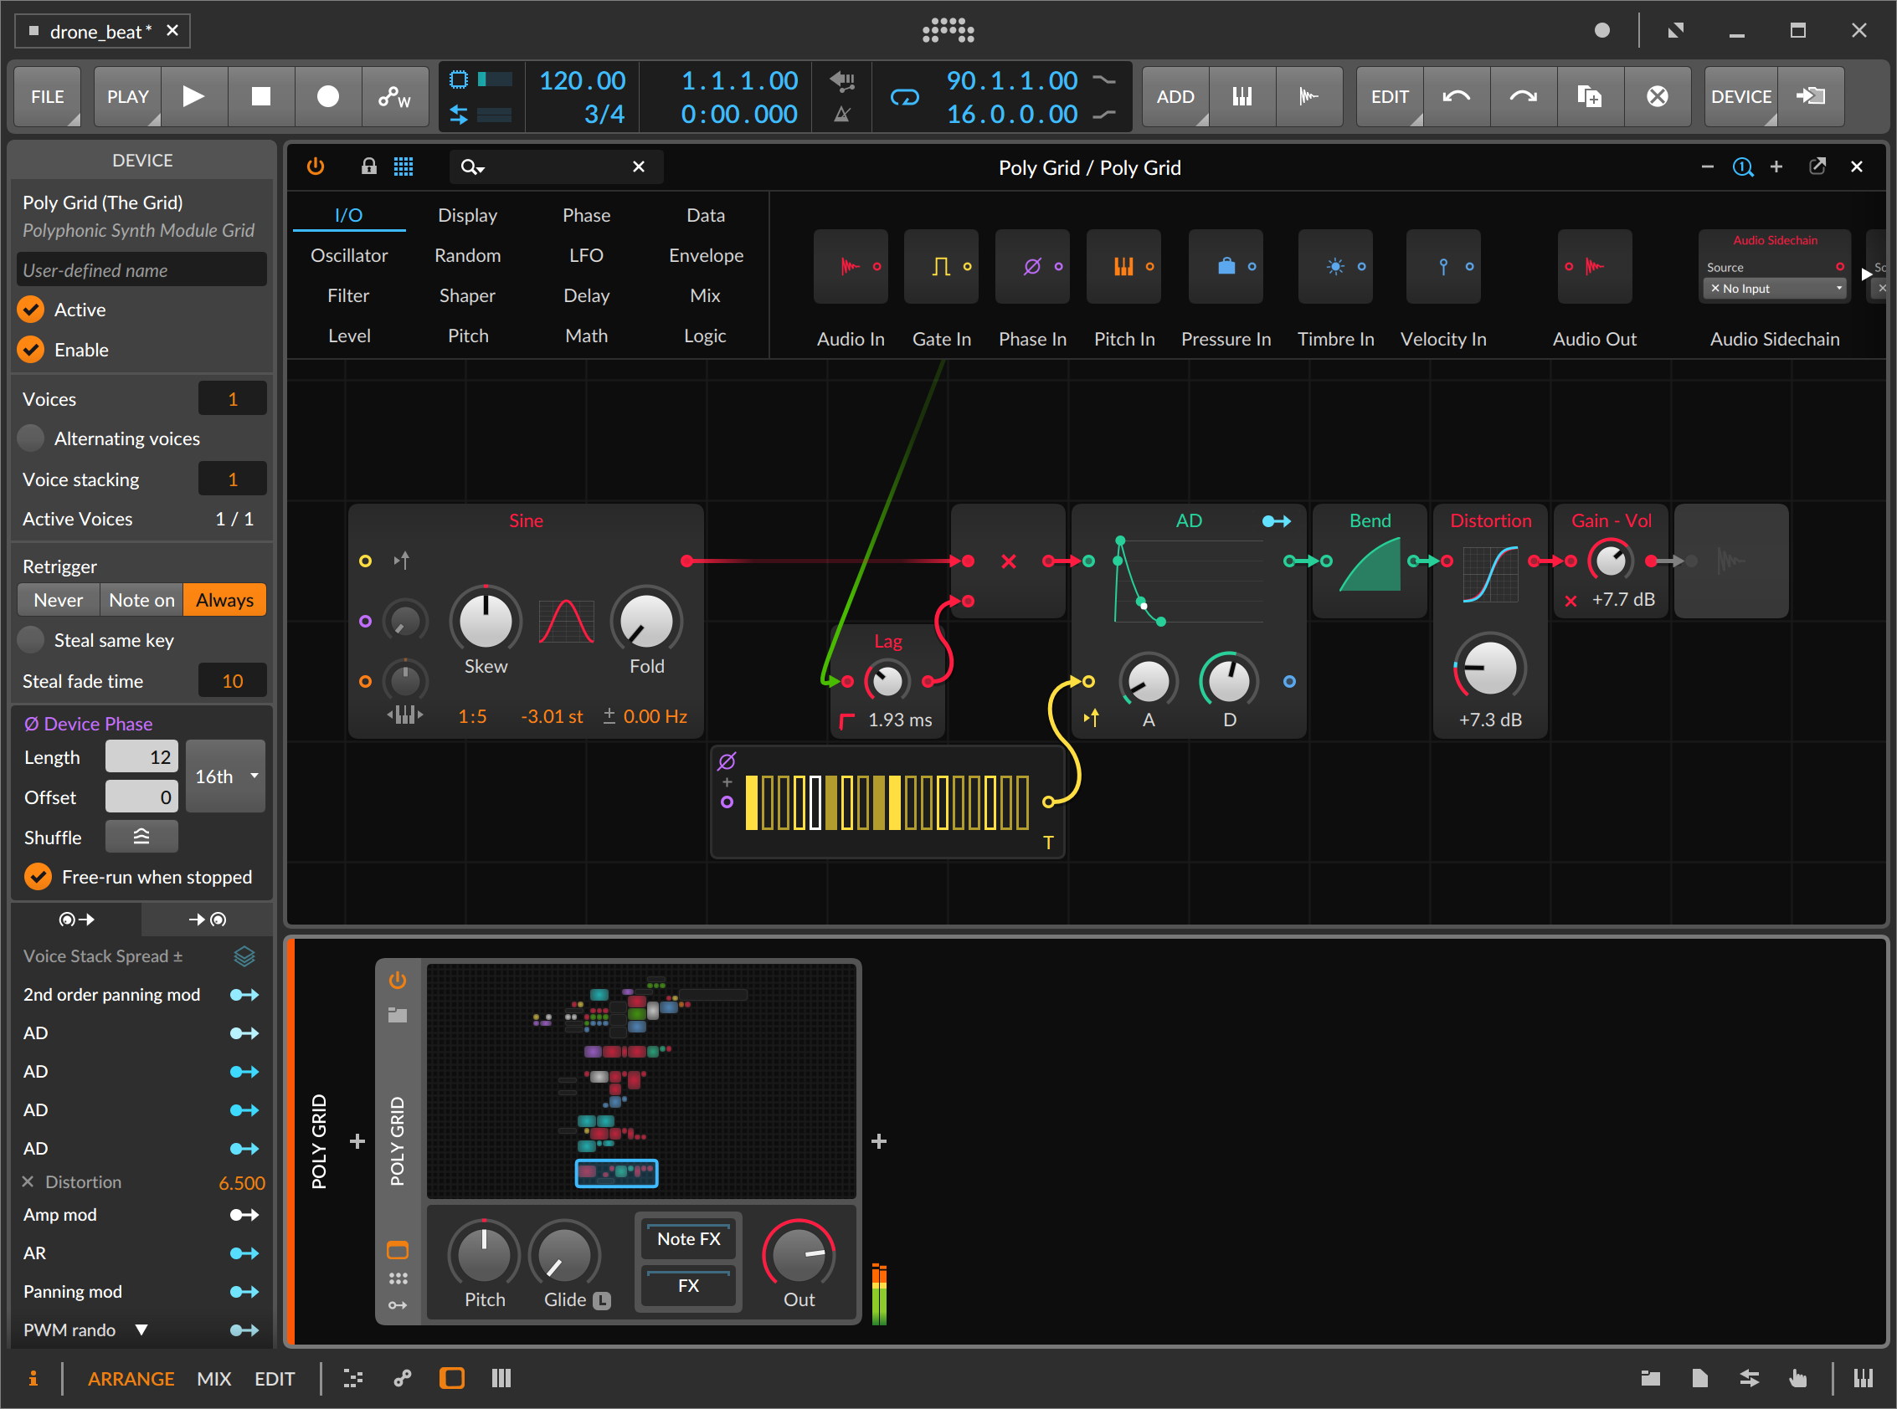Click the Skew knob on Sine

click(486, 620)
